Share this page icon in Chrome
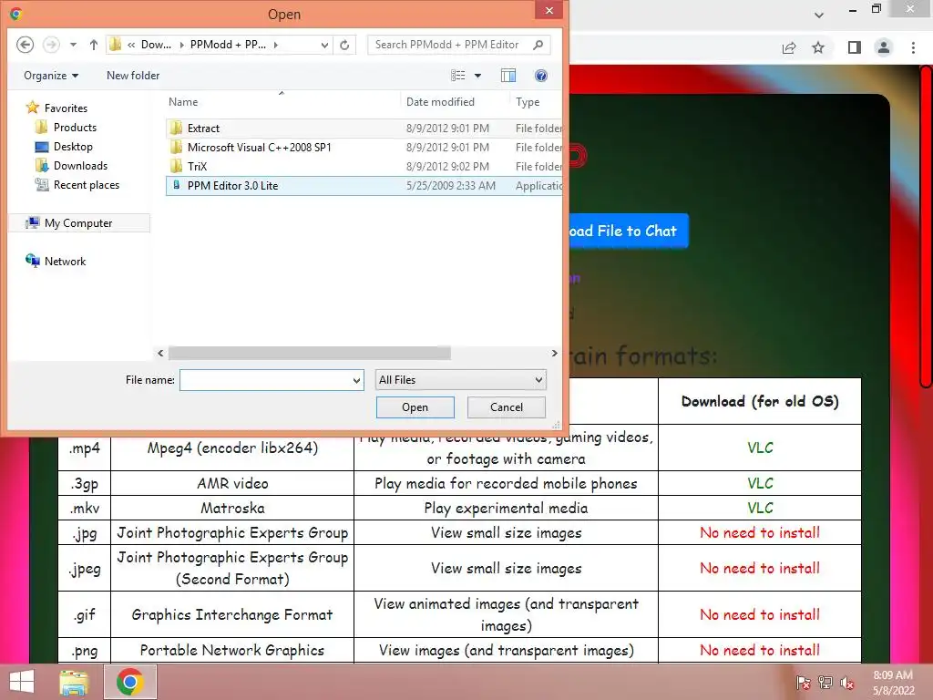 [x=789, y=47]
